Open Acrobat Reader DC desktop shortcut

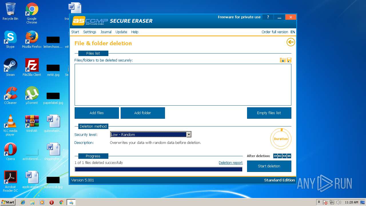pos(10,181)
